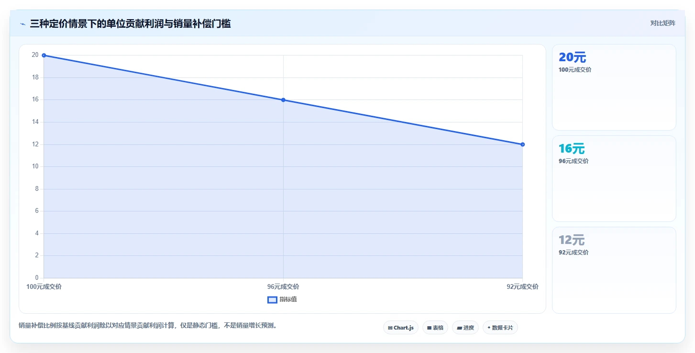This screenshot has height=353, width=695.
Task: Select the 数据卡片 chip
Action: pyautogui.click(x=500, y=328)
